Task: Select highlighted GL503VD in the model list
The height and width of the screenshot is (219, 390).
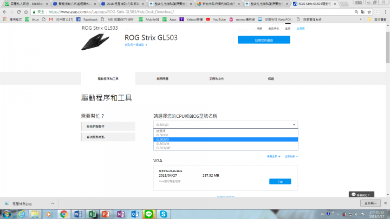Action: click(225, 140)
